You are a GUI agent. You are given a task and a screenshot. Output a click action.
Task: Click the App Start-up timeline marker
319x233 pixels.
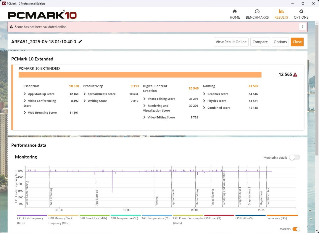(x=97, y=198)
